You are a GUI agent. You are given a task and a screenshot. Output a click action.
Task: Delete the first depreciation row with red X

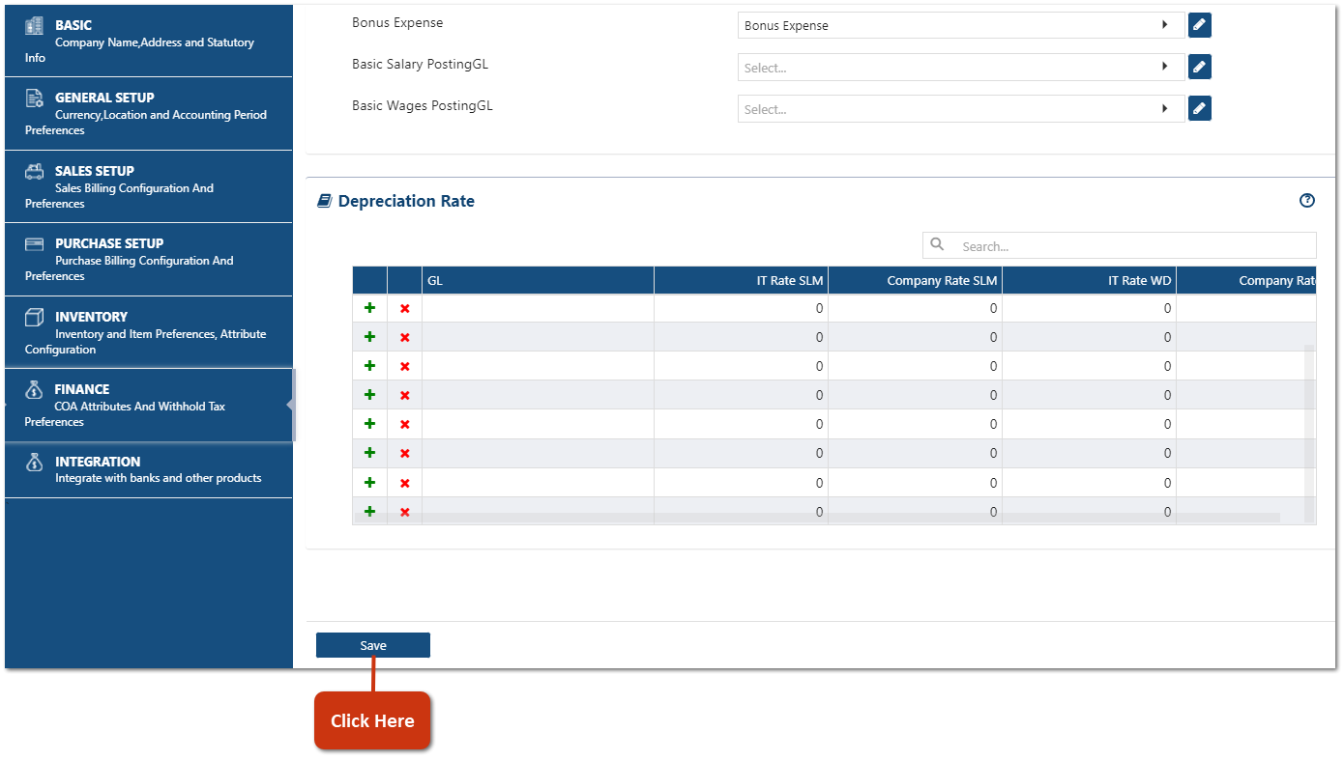[405, 308]
